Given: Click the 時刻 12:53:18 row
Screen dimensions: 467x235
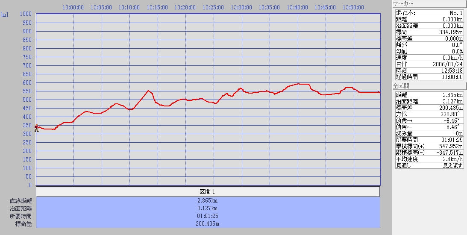Looking at the screenshot, I should pyautogui.click(x=429, y=70).
